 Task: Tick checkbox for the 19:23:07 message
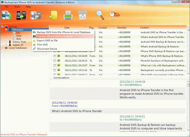pos(55,65)
